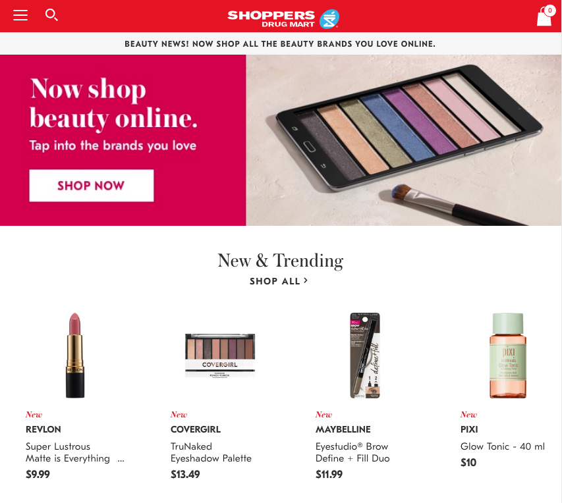The height and width of the screenshot is (503, 562).
Task: Click the Eyestudio Brow Define + Fill Duo title
Action: pyautogui.click(x=352, y=452)
